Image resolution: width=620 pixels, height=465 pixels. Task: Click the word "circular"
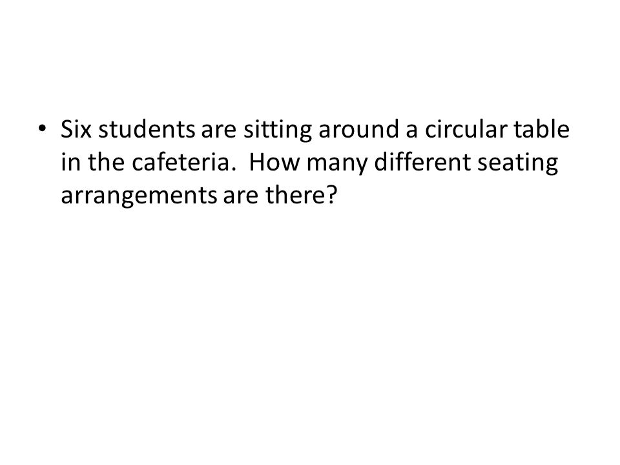tap(466, 129)
